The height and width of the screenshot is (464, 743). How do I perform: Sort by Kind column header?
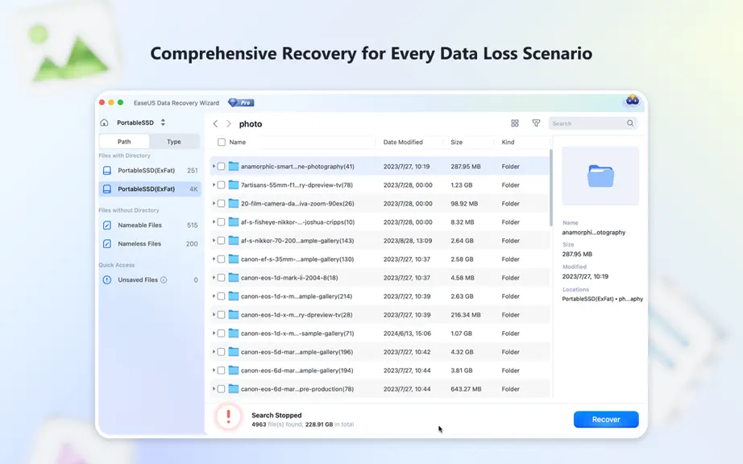pos(508,142)
